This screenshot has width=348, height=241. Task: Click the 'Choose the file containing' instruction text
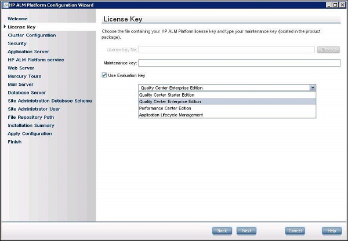coord(211,34)
